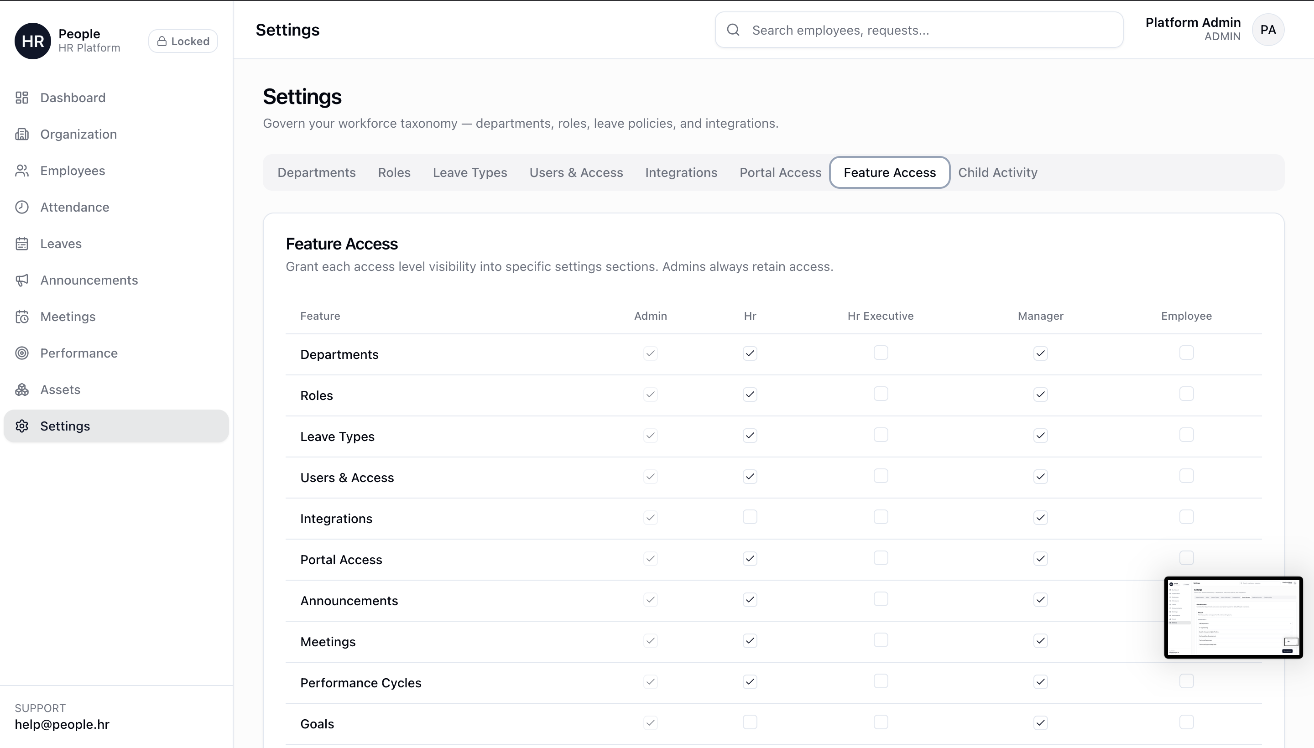Viewport: 1314px width, 748px height.
Task: Click the Meetings calendar-clock icon
Action: pyautogui.click(x=21, y=317)
